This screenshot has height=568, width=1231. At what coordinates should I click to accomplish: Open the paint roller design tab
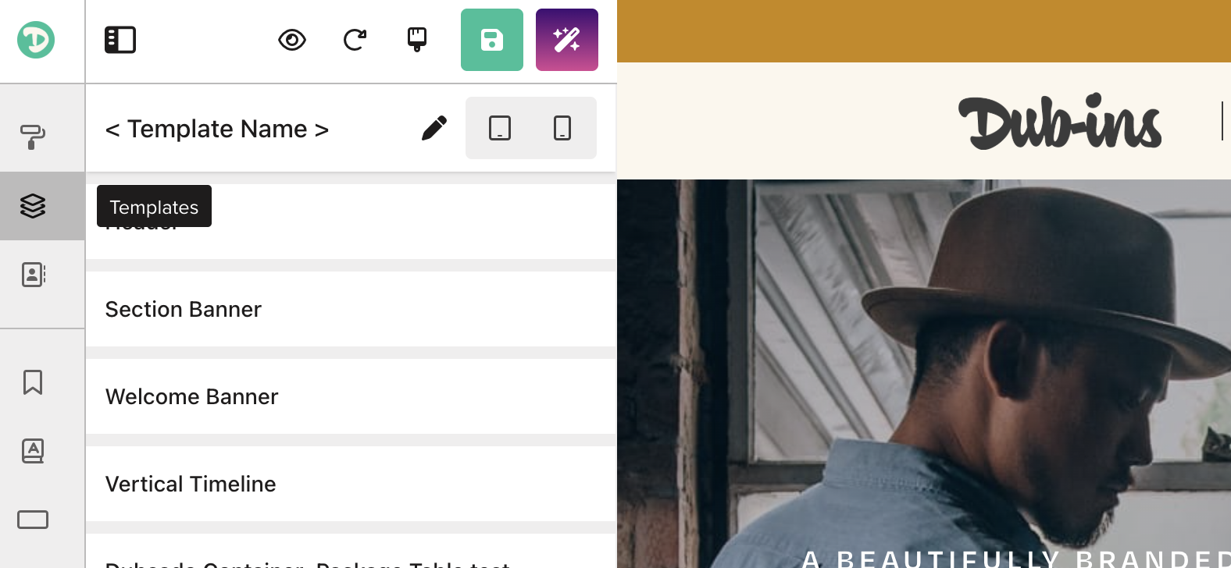click(x=33, y=137)
